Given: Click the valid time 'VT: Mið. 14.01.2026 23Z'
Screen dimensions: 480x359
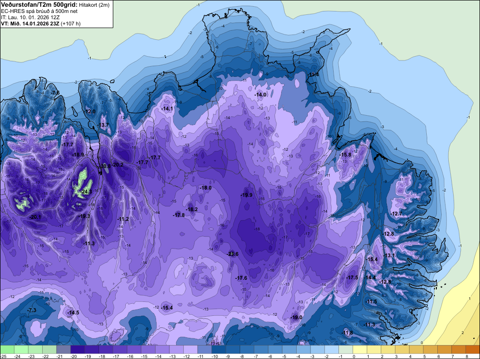Looking at the screenshot, I should coord(30,24).
